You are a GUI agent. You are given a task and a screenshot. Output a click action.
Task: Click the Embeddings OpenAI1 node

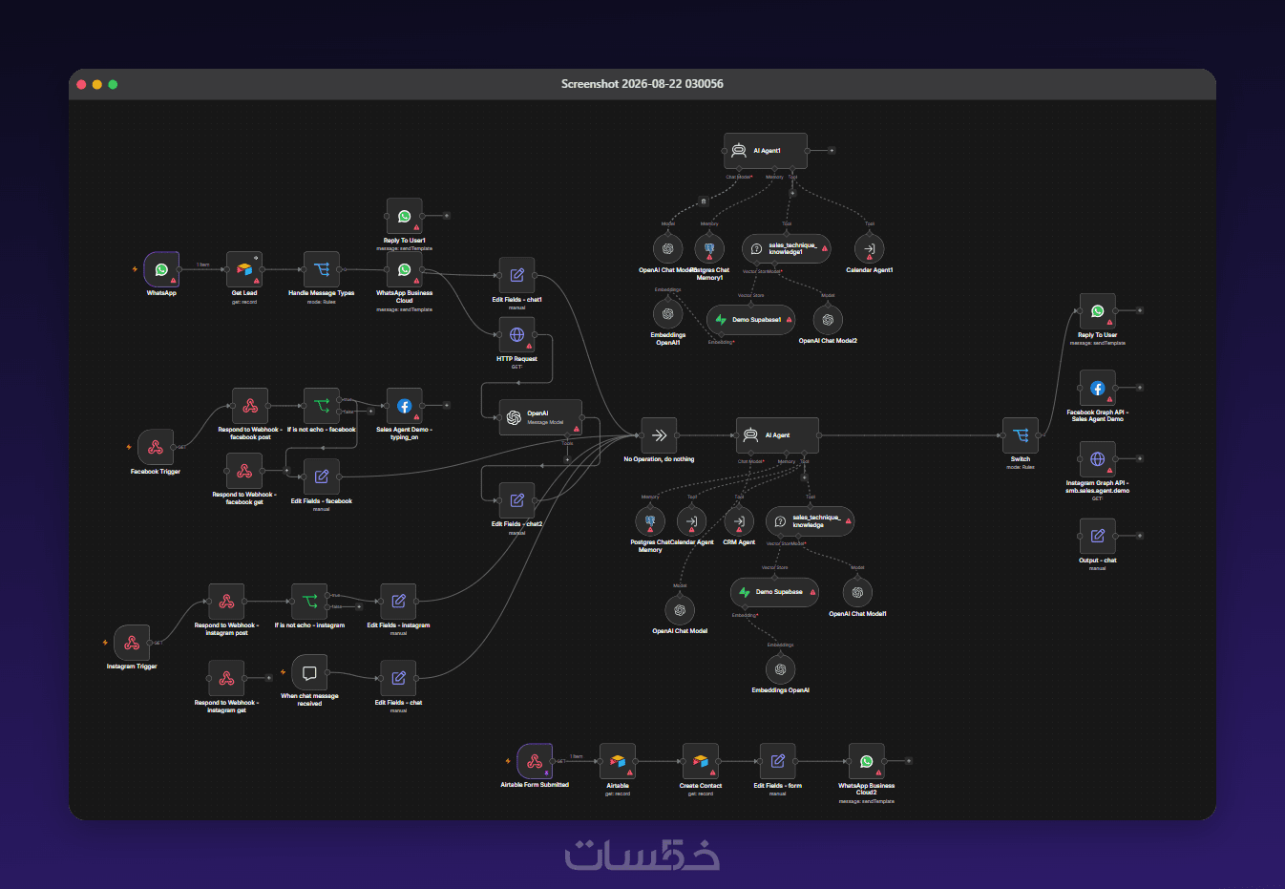[668, 313]
